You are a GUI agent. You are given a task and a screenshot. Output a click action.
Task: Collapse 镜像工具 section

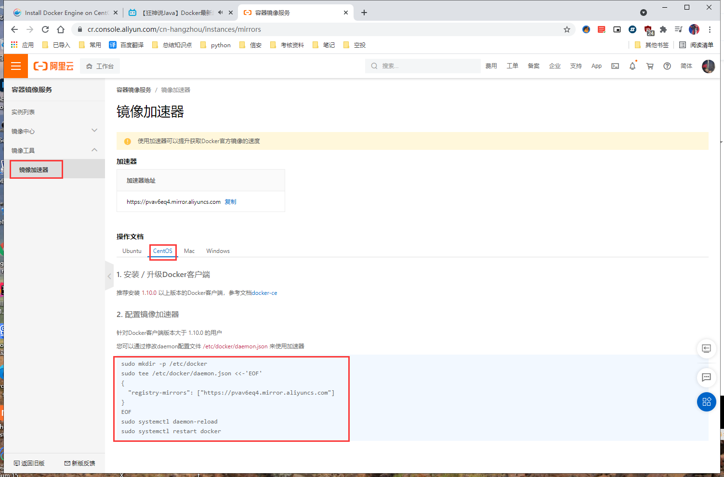tap(54, 150)
